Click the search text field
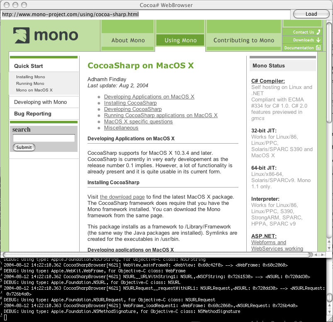The width and height of the screenshot is (333, 322). click(44, 138)
